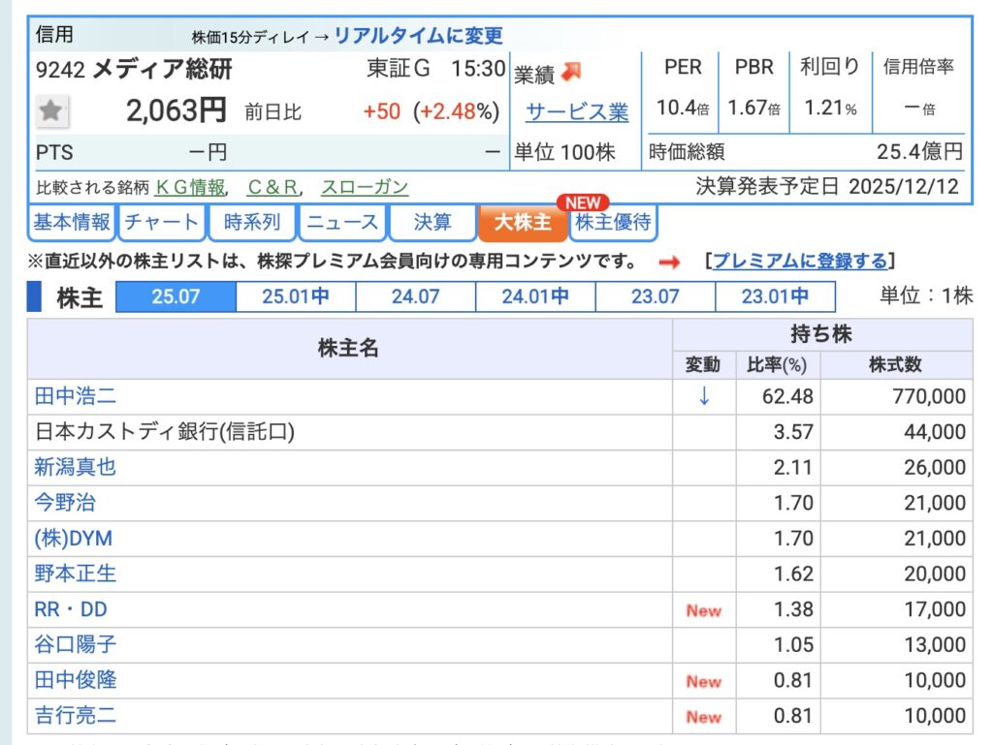Go to the 決算 tab

[x=432, y=223]
